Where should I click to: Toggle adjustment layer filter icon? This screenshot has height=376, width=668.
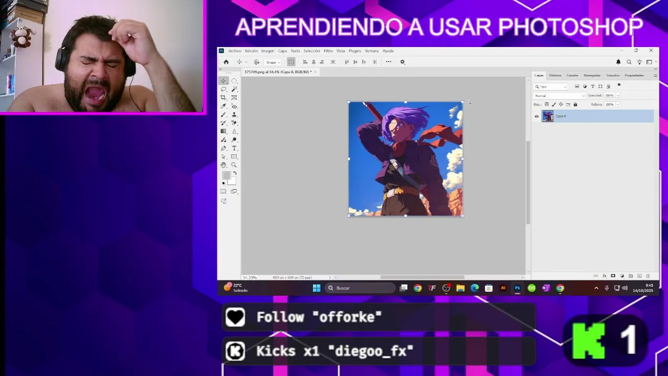coord(585,86)
